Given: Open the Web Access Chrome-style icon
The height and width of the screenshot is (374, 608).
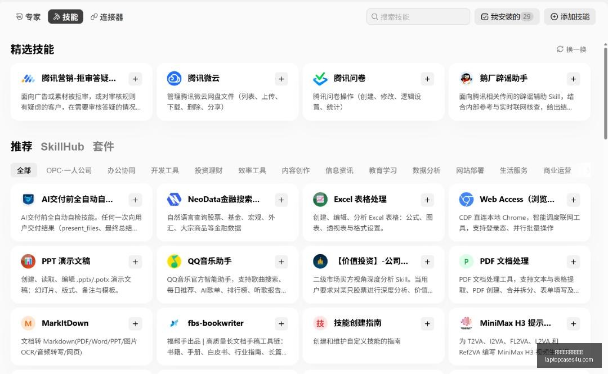Looking at the screenshot, I should (x=466, y=199).
